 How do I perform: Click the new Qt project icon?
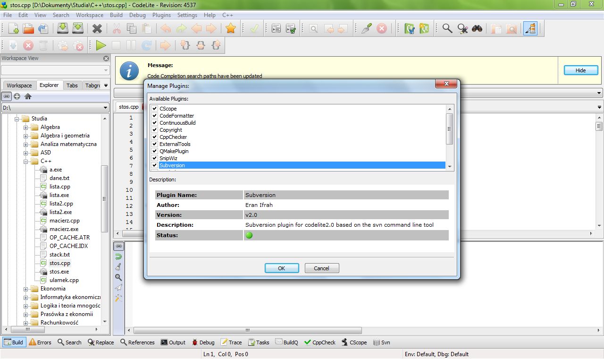coord(425,28)
